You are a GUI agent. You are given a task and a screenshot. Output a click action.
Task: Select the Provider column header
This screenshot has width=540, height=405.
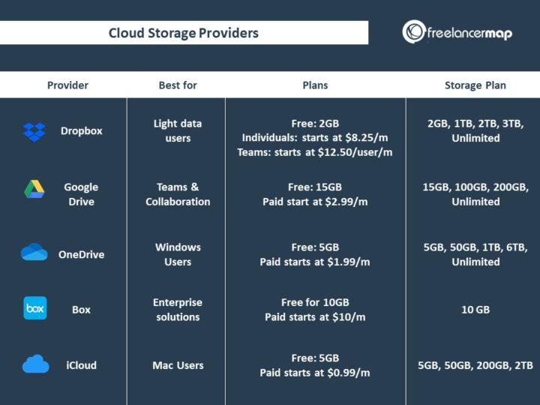pyautogui.click(x=67, y=85)
